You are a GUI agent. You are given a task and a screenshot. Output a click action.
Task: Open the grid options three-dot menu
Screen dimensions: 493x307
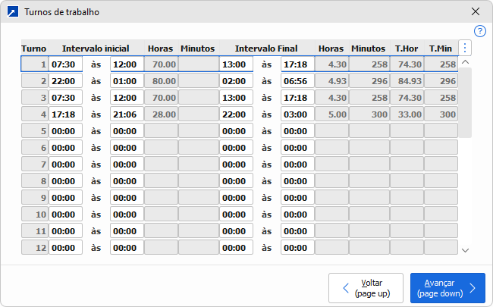pyautogui.click(x=465, y=48)
